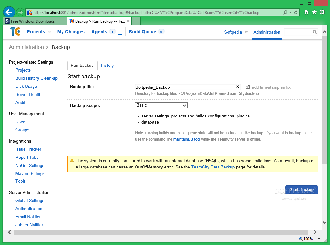The width and height of the screenshot is (330, 245).
Task: Click the browser back arrow button
Action: [x=9, y=12]
